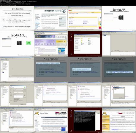Screen dimensions: 136x133
Task: Open the Servlet API slide showing the green Java Code box
Action: [x=17, y=44]
